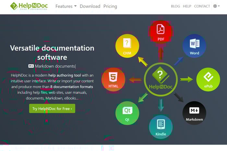Select the CHM format icon
Viewport: 227px width, 151px height.
tap(127, 46)
